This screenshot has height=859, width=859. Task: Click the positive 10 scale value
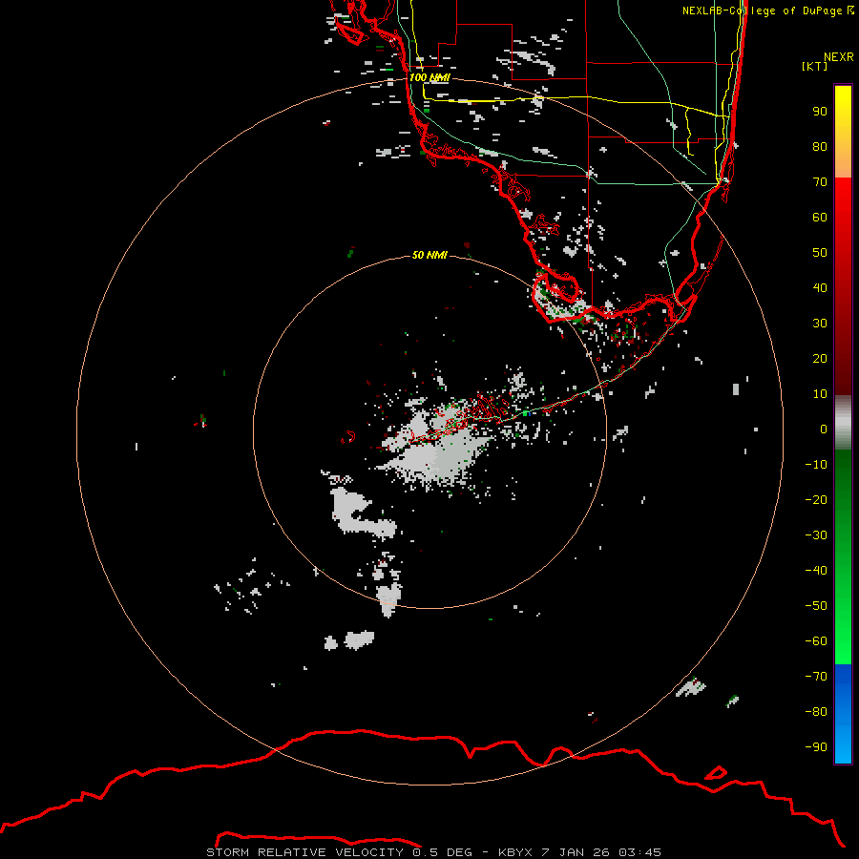820,394
